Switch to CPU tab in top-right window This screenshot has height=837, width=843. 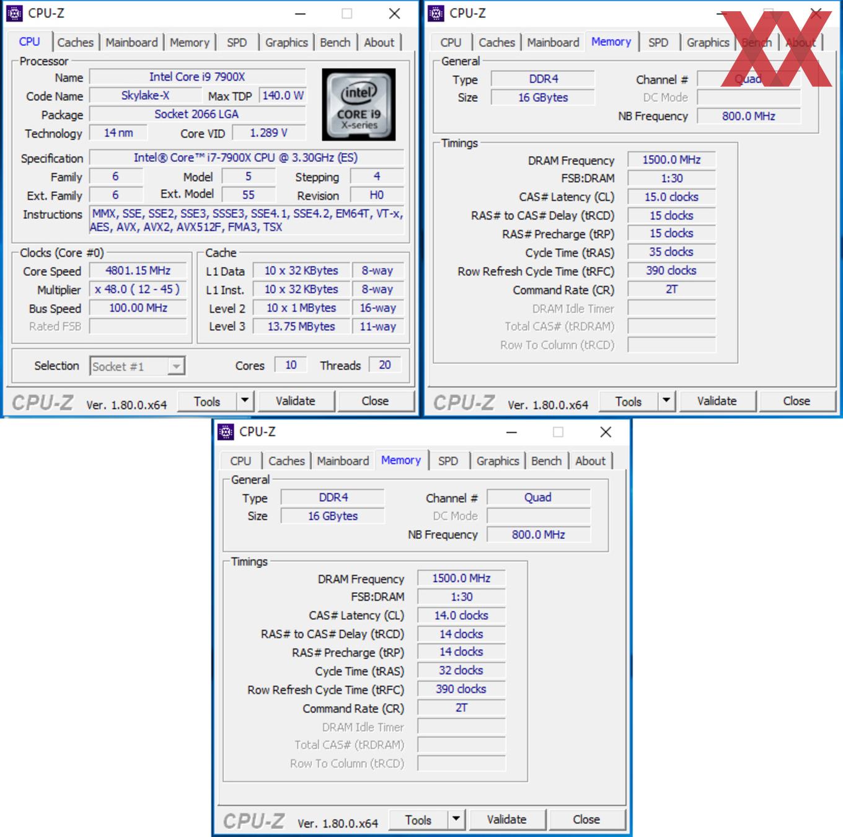tap(451, 42)
